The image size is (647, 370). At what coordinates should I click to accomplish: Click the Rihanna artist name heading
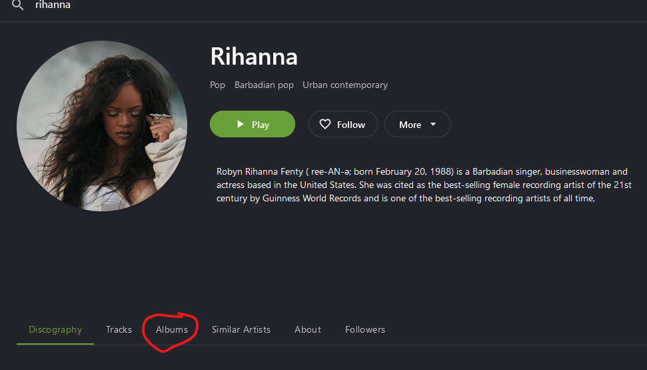point(254,56)
